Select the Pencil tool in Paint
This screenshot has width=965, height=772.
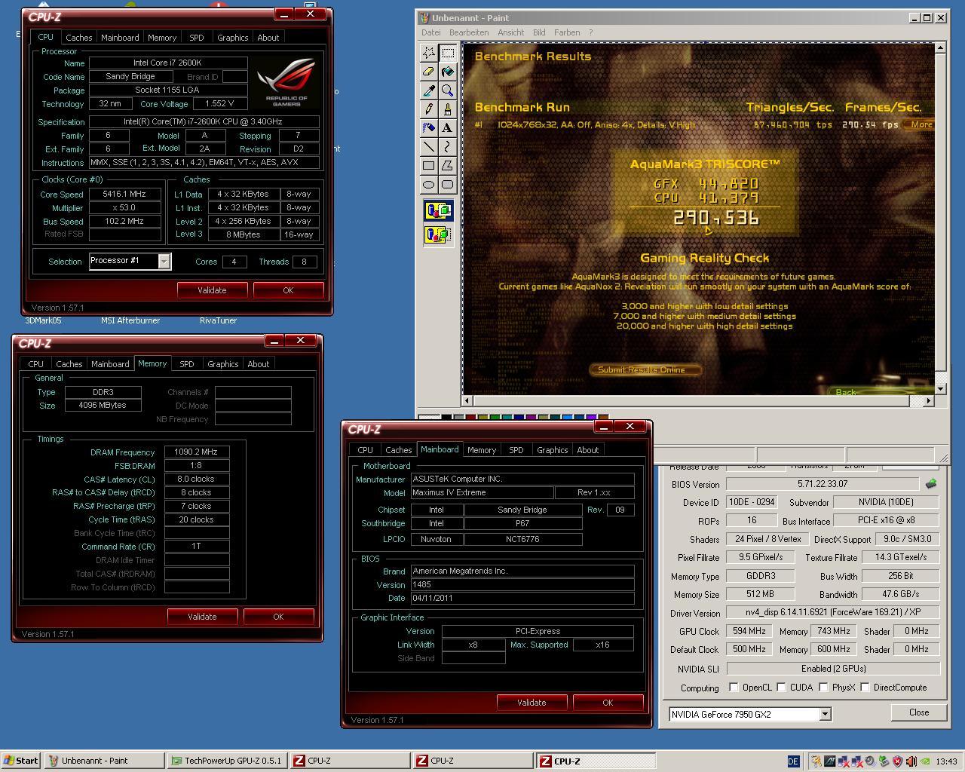(x=429, y=109)
